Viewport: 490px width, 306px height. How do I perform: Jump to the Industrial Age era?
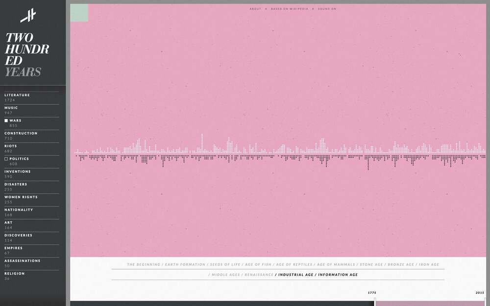(x=295, y=275)
